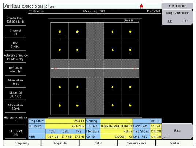Open the Setup menu
196x148 pixels.
tap(98, 143)
